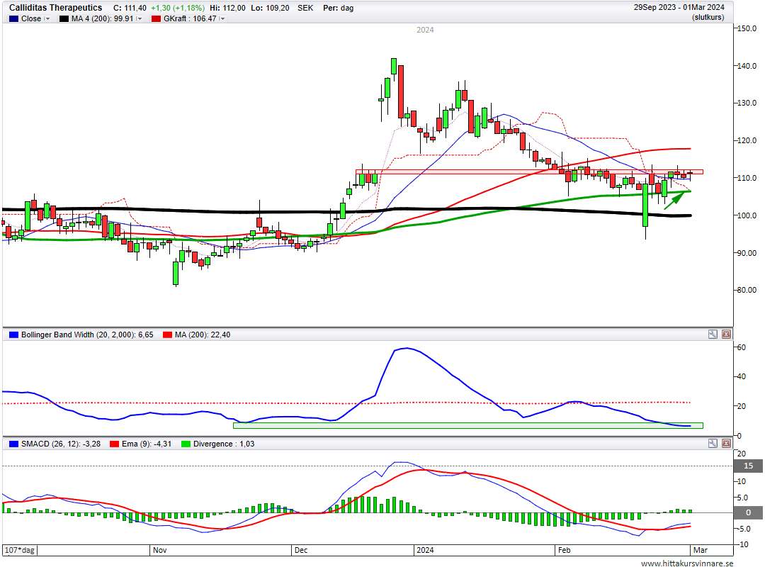The height and width of the screenshot is (567, 765).
Task: Expand the MA 4 (200) dropdown arrow
Action: (x=139, y=18)
